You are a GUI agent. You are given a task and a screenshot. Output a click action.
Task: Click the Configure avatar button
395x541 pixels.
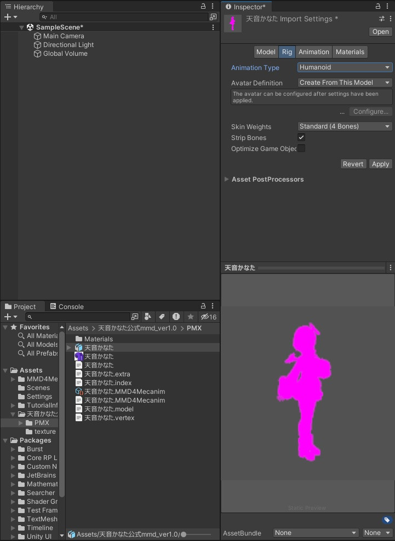point(371,112)
